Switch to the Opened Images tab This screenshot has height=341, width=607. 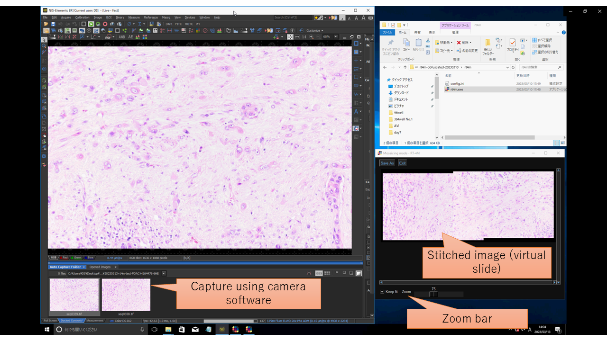(100, 267)
